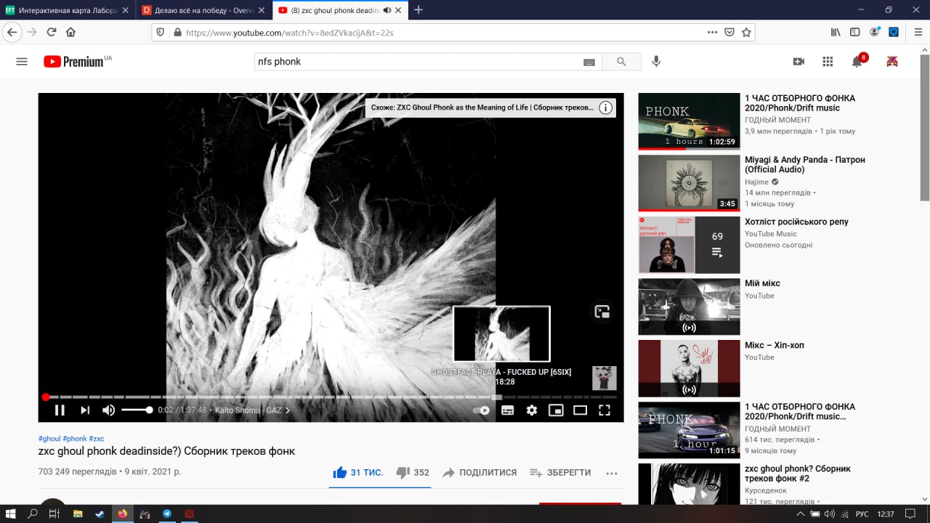Click ЗБЕРЕГТИ save button
The image size is (930, 523).
[560, 472]
